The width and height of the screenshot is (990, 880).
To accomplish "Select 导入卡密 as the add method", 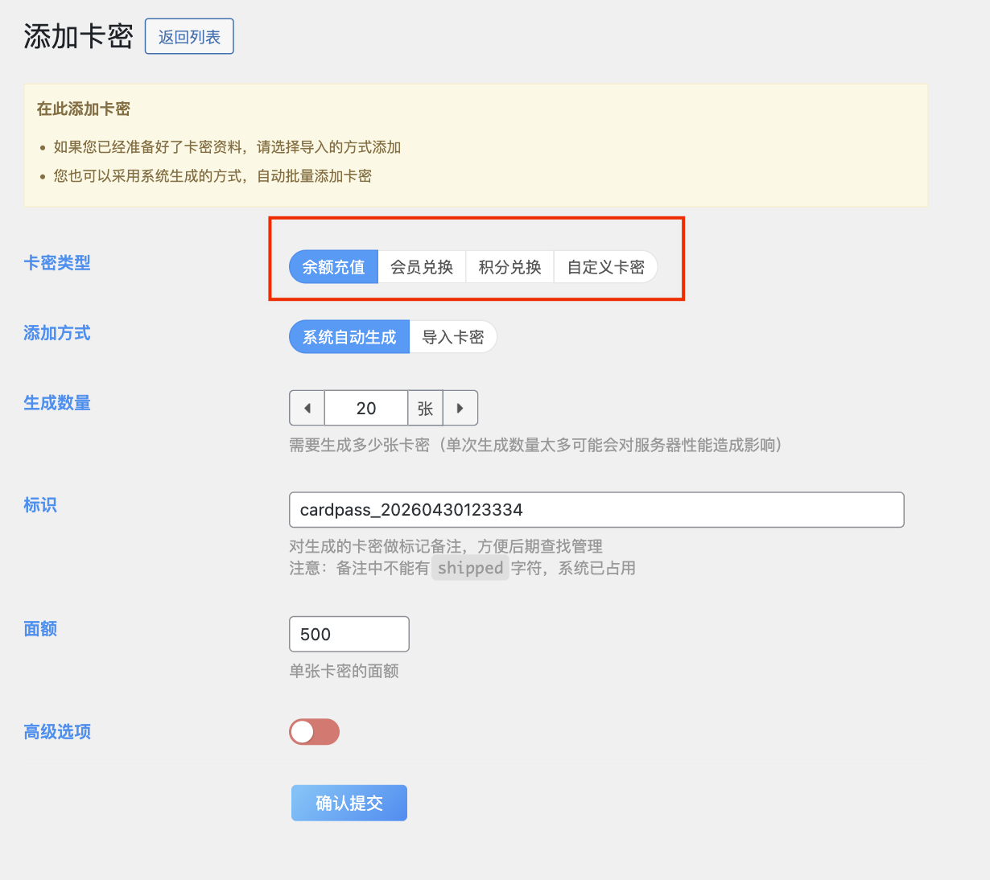I will click(x=453, y=336).
